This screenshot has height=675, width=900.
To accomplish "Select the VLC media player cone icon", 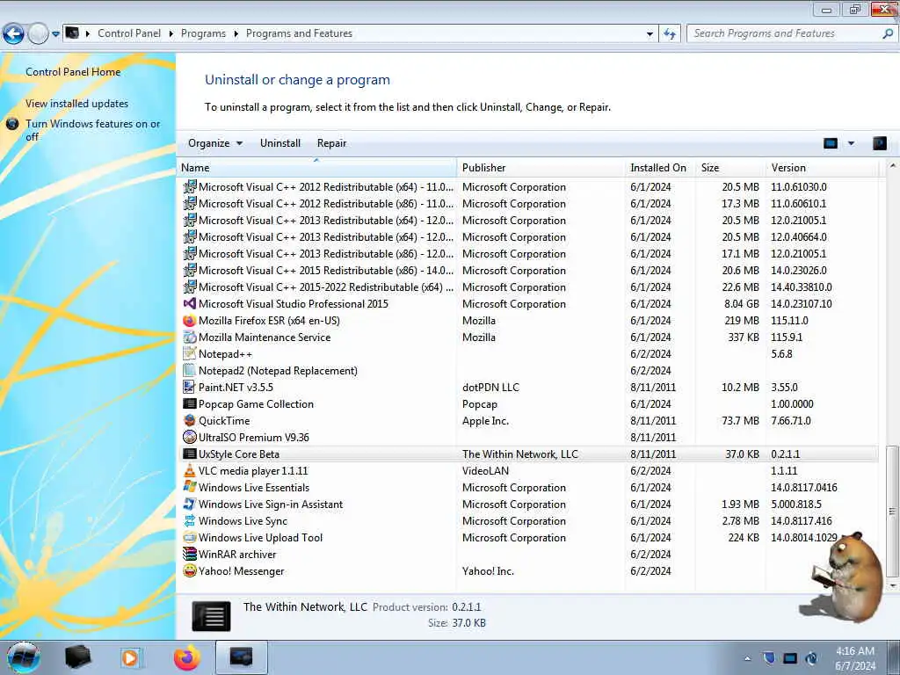I will [x=190, y=470].
